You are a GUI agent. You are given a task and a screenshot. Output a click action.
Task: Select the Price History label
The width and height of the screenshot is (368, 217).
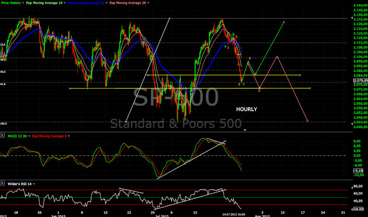pyautogui.click(x=11, y=3)
